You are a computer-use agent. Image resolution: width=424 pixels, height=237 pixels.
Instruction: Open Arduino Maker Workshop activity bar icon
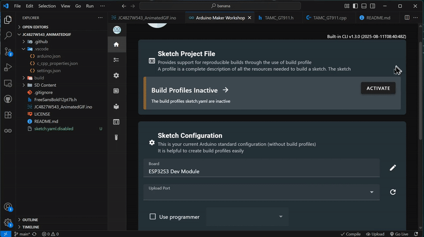8,131
